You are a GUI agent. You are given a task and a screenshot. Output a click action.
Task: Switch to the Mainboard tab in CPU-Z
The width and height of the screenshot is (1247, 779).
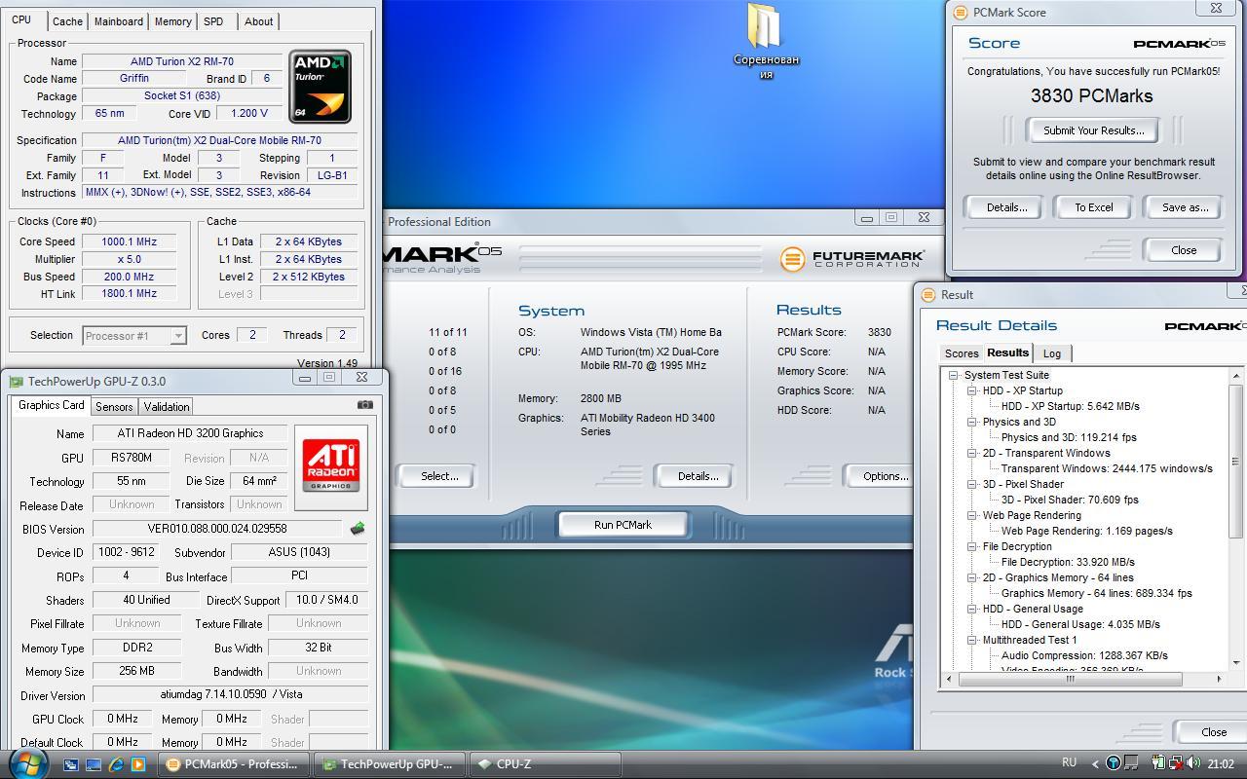point(118,20)
